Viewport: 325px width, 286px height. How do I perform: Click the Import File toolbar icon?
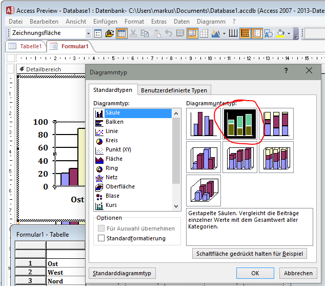110,33
